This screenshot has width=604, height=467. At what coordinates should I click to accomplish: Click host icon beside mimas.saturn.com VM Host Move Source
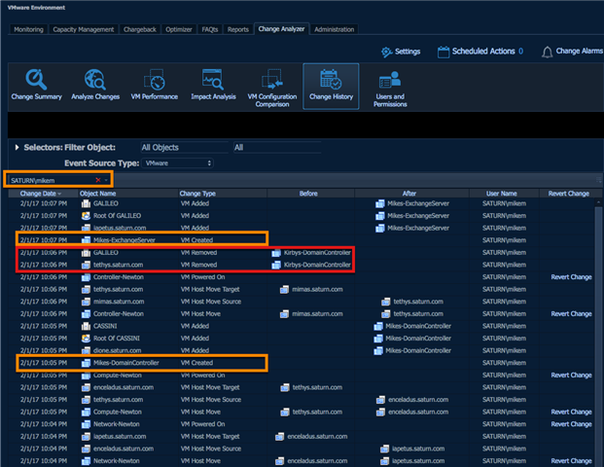pos(86,302)
